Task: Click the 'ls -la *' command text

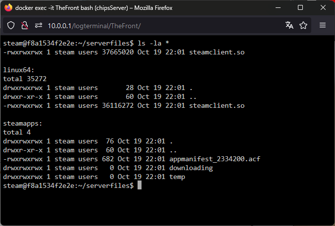Action: (153, 43)
